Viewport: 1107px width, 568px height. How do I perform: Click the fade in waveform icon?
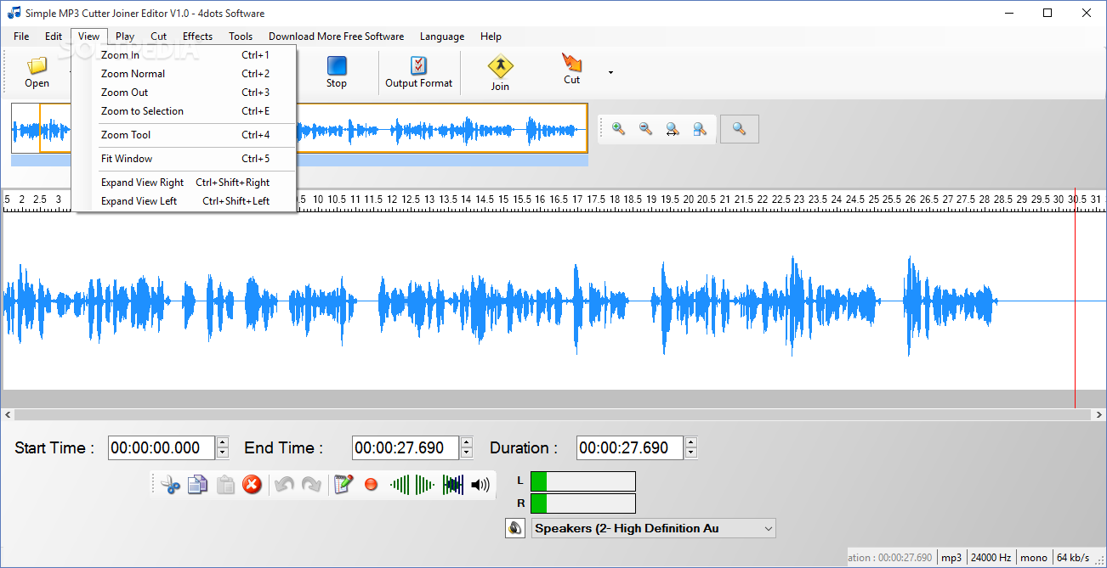pyautogui.click(x=400, y=485)
